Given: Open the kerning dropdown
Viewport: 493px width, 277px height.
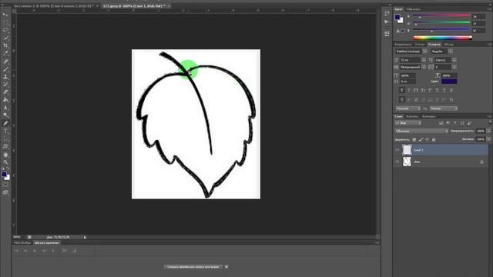Looking at the screenshot, I should coord(424,67).
